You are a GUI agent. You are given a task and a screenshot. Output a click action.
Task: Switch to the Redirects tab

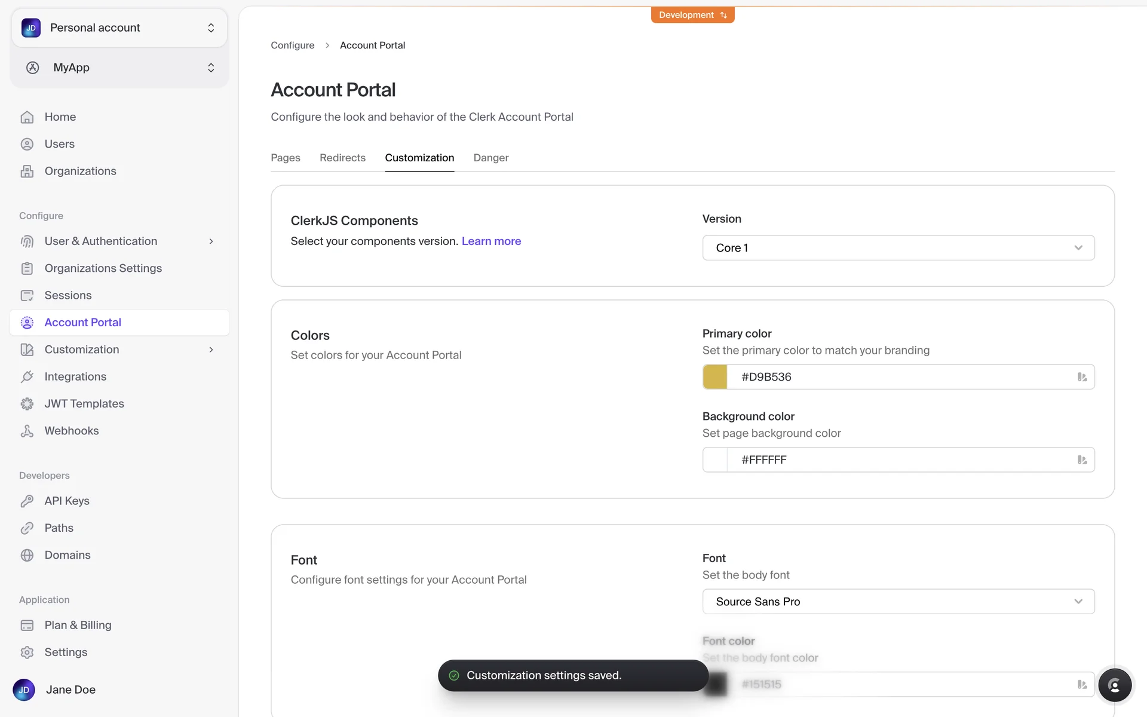342,158
